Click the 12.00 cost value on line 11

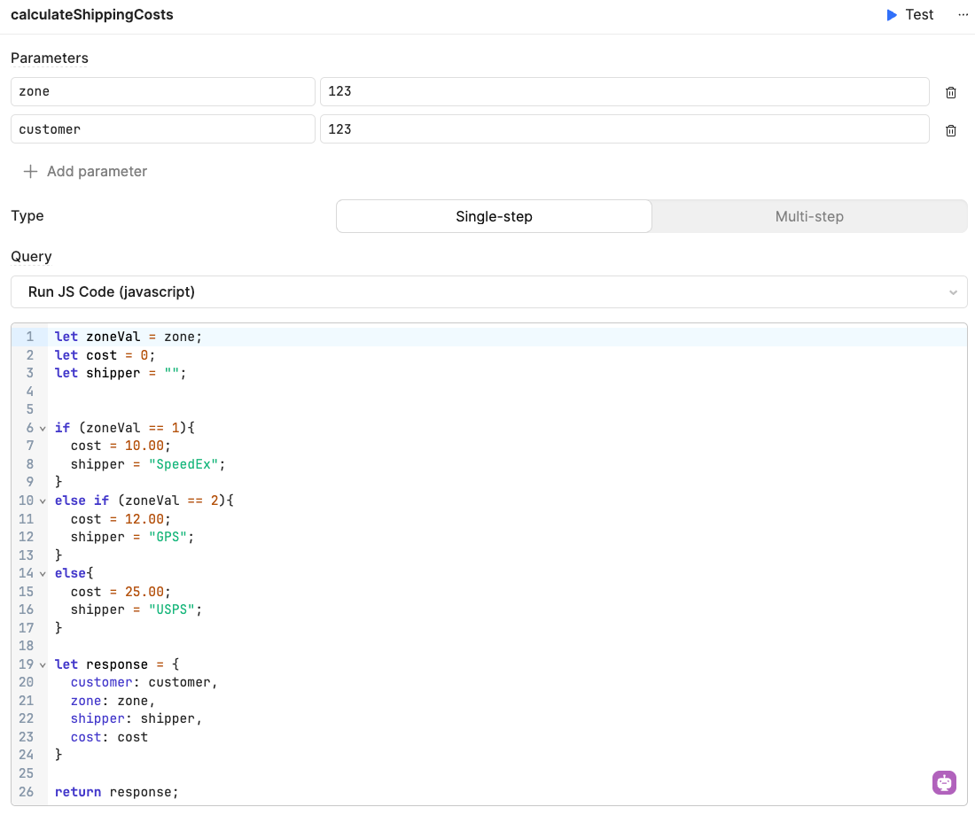pos(144,519)
